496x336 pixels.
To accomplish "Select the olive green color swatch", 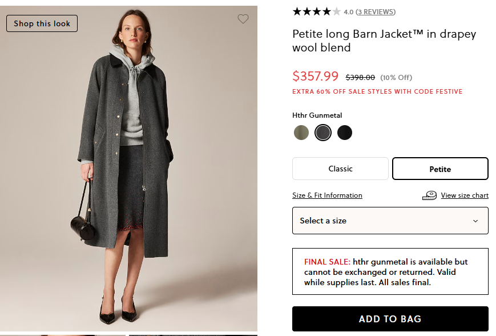I will coord(301,133).
